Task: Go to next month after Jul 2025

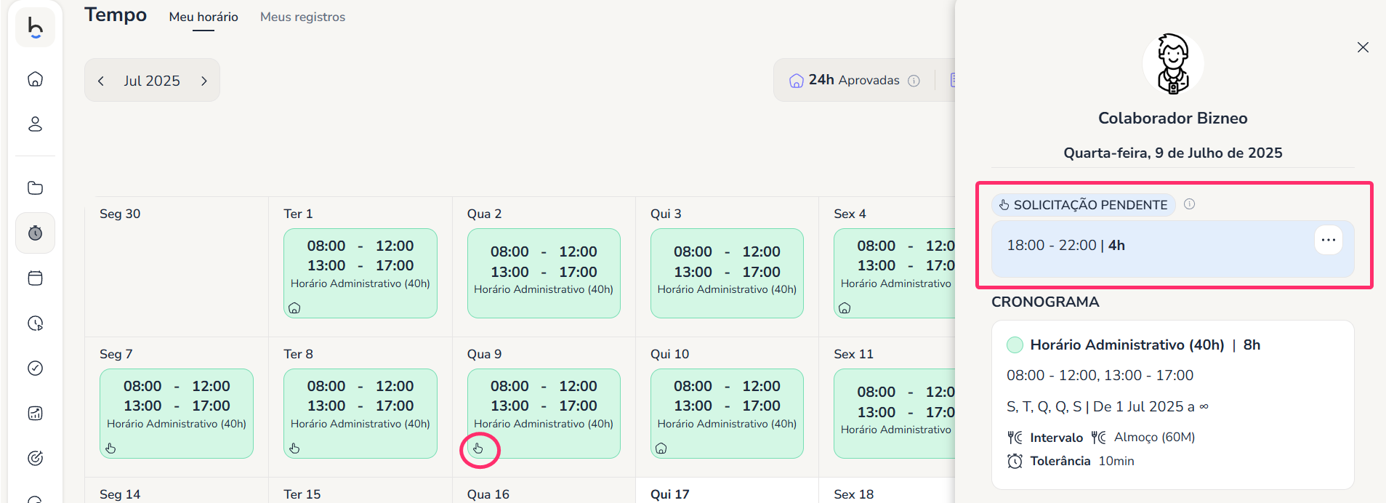Action: (x=204, y=81)
